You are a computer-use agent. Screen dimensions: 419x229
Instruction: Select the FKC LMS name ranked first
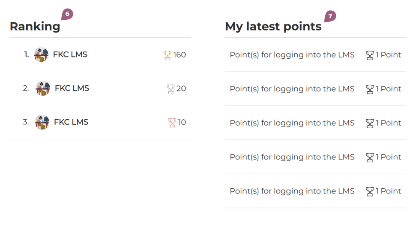coord(70,54)
